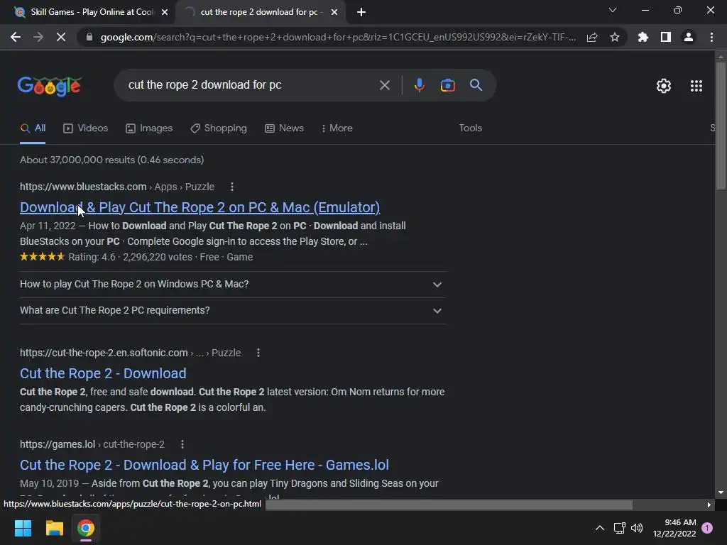Submit search with magnifier icon
The image size is (727, 545).
click(476, 85)
